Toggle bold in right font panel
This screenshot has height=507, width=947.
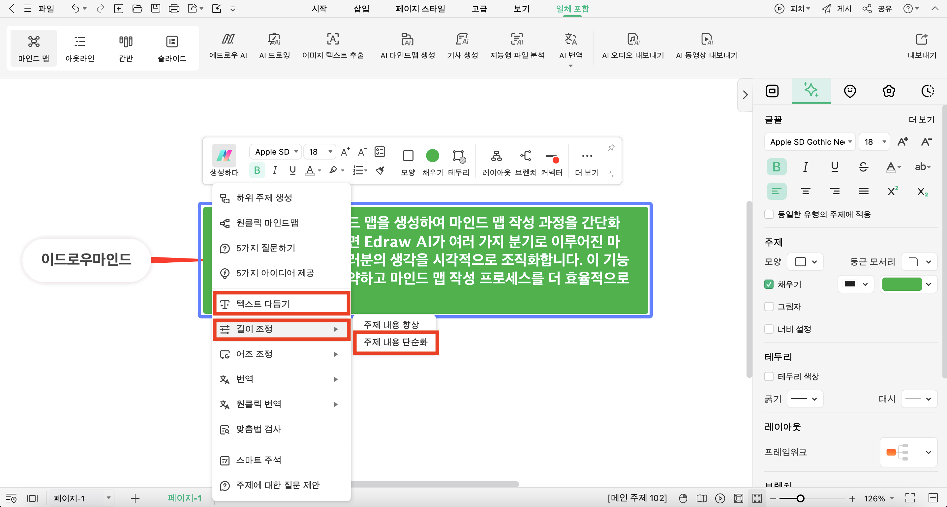coord(777,167)
